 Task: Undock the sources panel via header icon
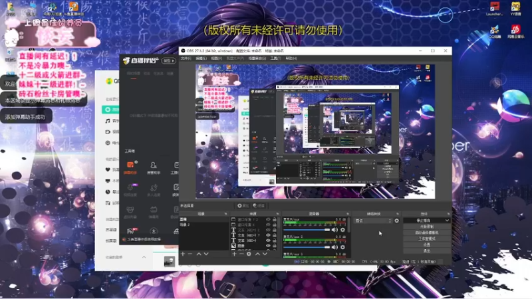pos(277,214)
